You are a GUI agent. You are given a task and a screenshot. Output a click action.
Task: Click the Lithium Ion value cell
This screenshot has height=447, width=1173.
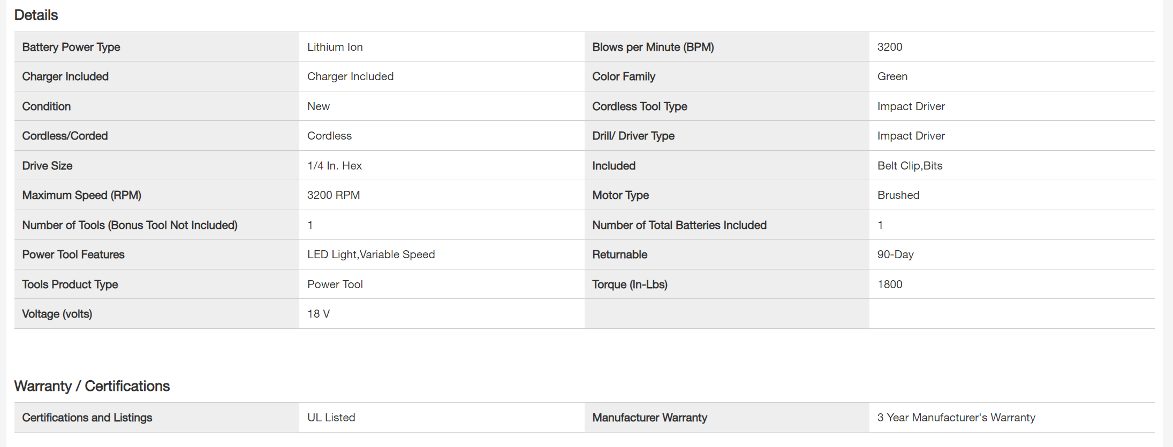pyautogui.click(x=335, y=47)
